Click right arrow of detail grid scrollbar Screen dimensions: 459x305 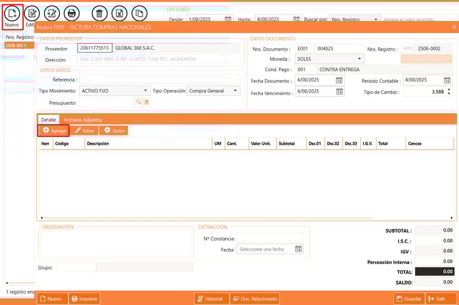point(451,218)
